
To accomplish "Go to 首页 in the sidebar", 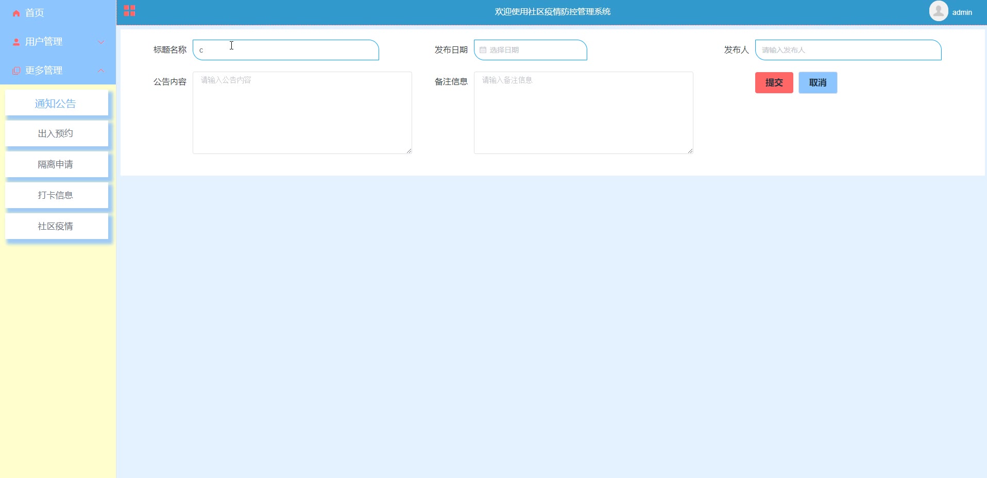I will point(58,13).
